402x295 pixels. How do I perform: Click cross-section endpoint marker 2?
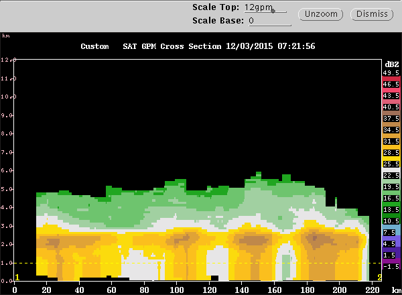[x=380, y=277]
